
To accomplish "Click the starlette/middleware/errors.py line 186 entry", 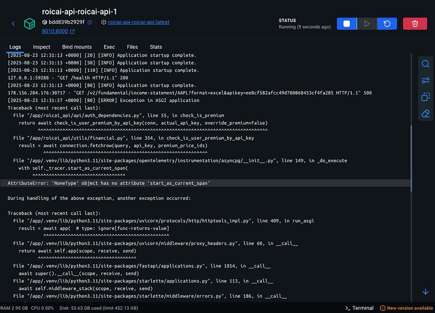I will (x=150, y=296).
